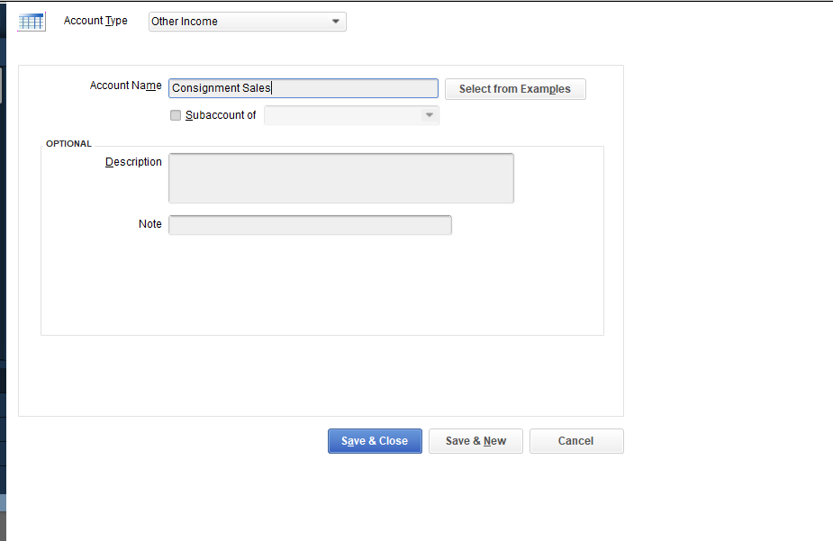Click the Subaccount of label text

point(221,115)
